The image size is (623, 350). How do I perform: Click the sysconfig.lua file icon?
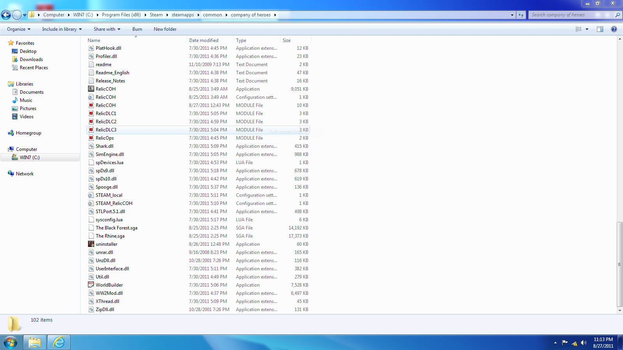point(91,220)
